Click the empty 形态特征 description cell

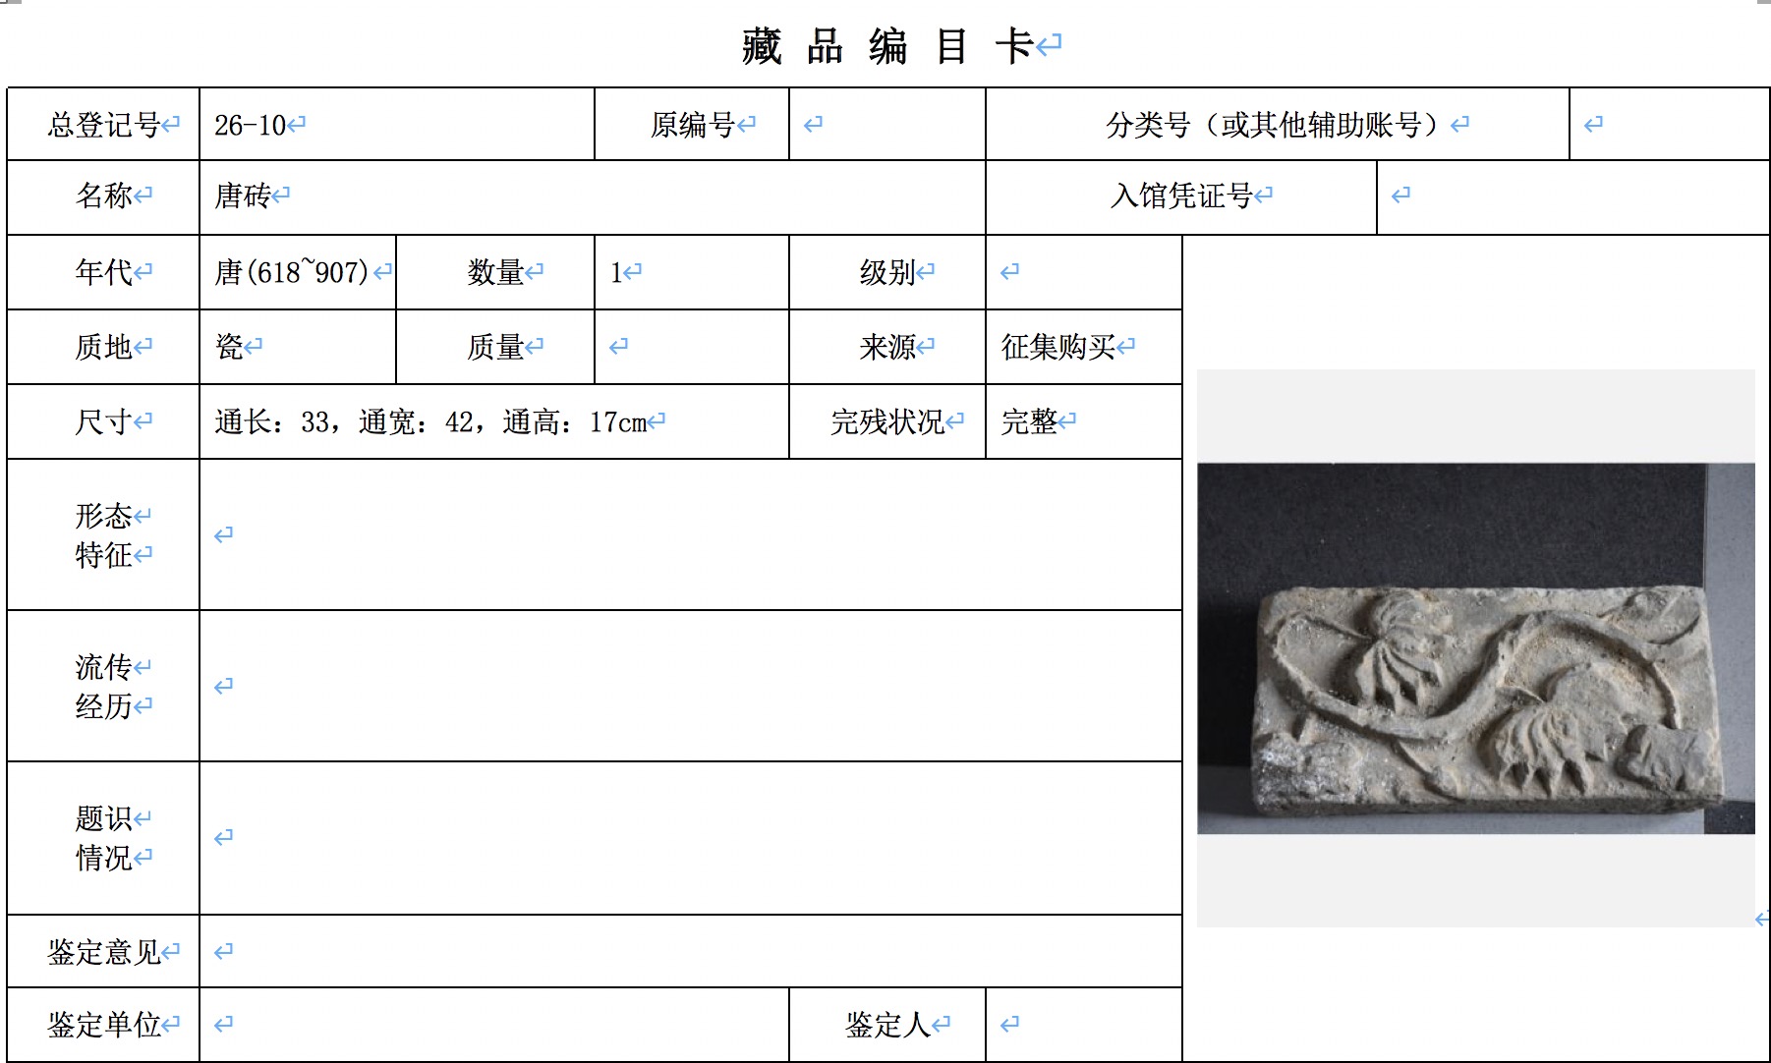click(691, 534)
